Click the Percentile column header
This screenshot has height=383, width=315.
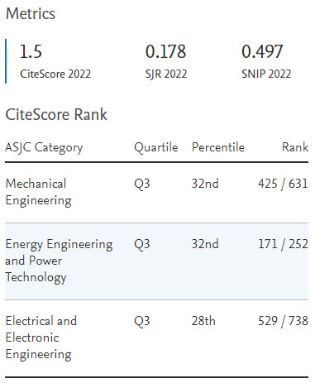tap(218, 147)
